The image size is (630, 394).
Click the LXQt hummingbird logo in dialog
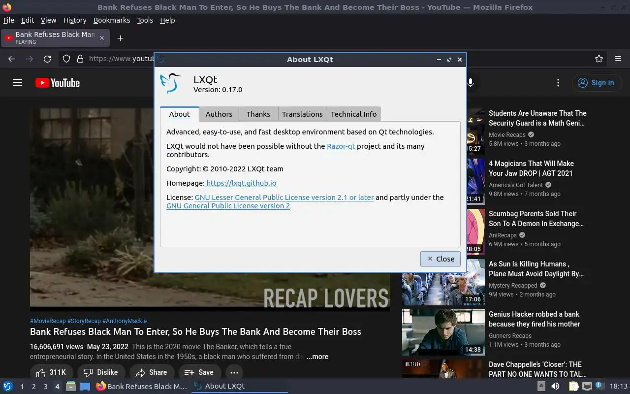(171, 83)
